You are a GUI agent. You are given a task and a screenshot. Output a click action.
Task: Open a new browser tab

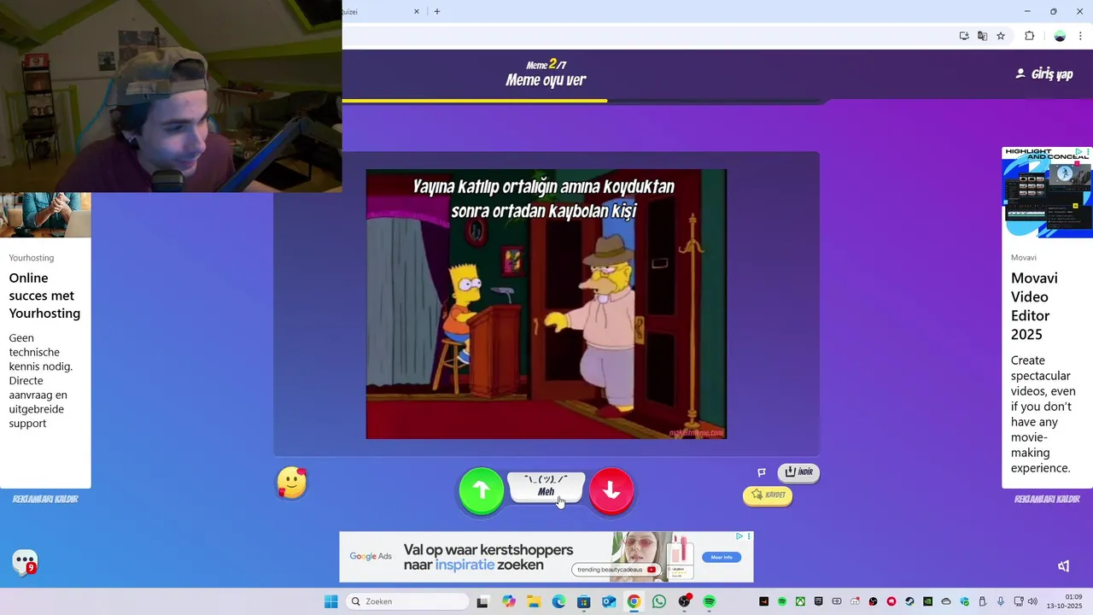coord(437,12)
